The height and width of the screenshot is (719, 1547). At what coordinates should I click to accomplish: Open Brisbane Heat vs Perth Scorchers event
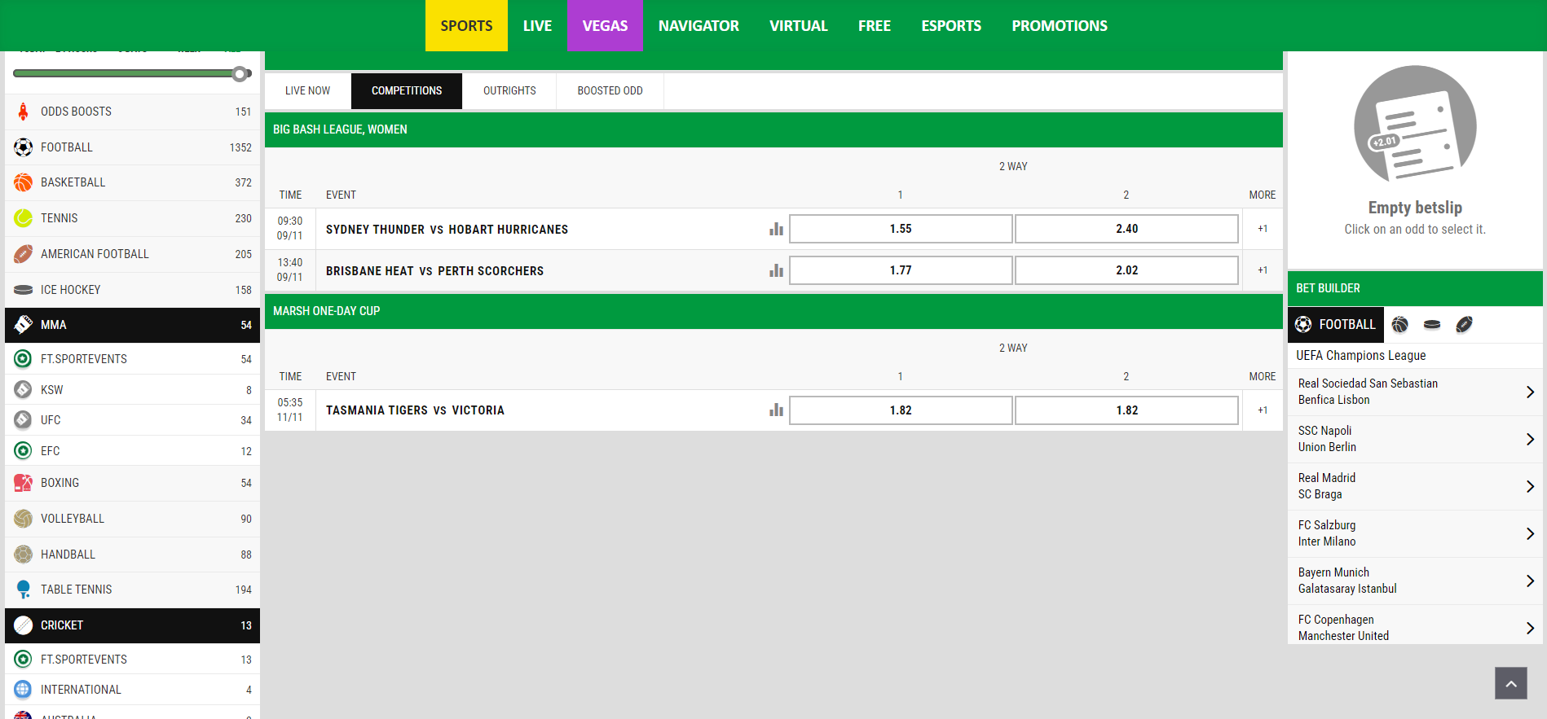tap(434, 271)
